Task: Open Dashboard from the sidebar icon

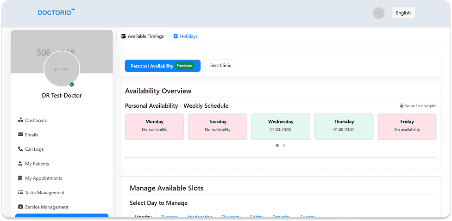Action: point(20,120)
